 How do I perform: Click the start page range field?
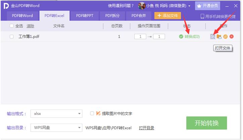click(x=140, y=36)
